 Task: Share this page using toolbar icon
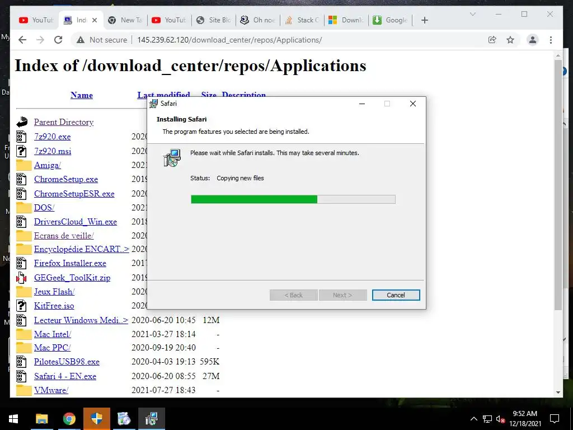[492, 40]
